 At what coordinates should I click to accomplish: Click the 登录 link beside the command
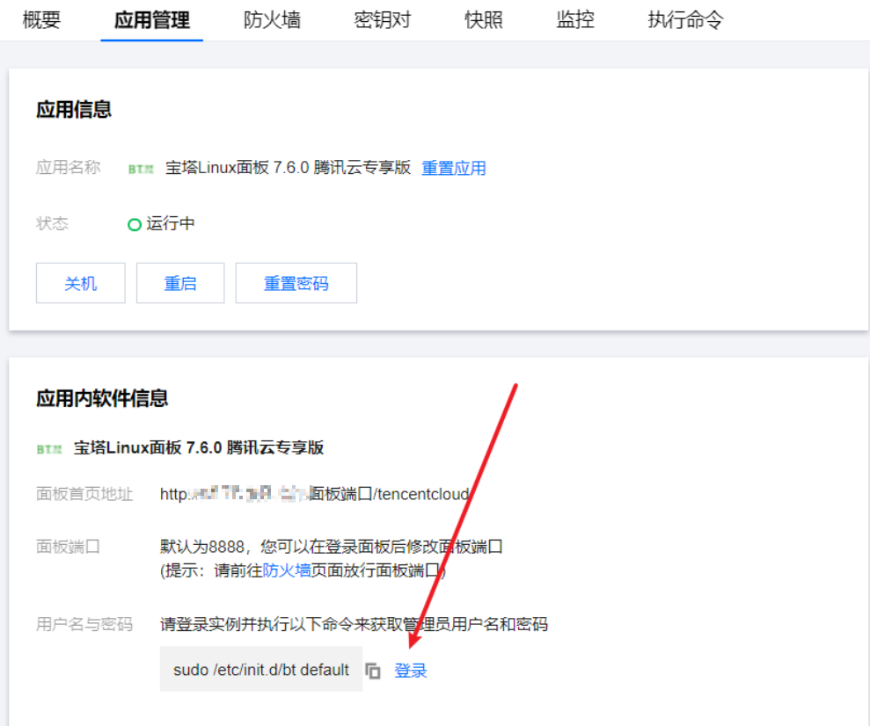pos(411,671)
